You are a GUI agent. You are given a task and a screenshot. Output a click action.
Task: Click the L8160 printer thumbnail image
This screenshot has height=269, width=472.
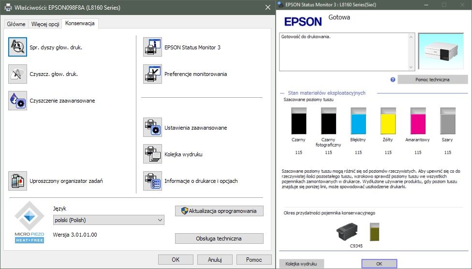pos(441,51)
